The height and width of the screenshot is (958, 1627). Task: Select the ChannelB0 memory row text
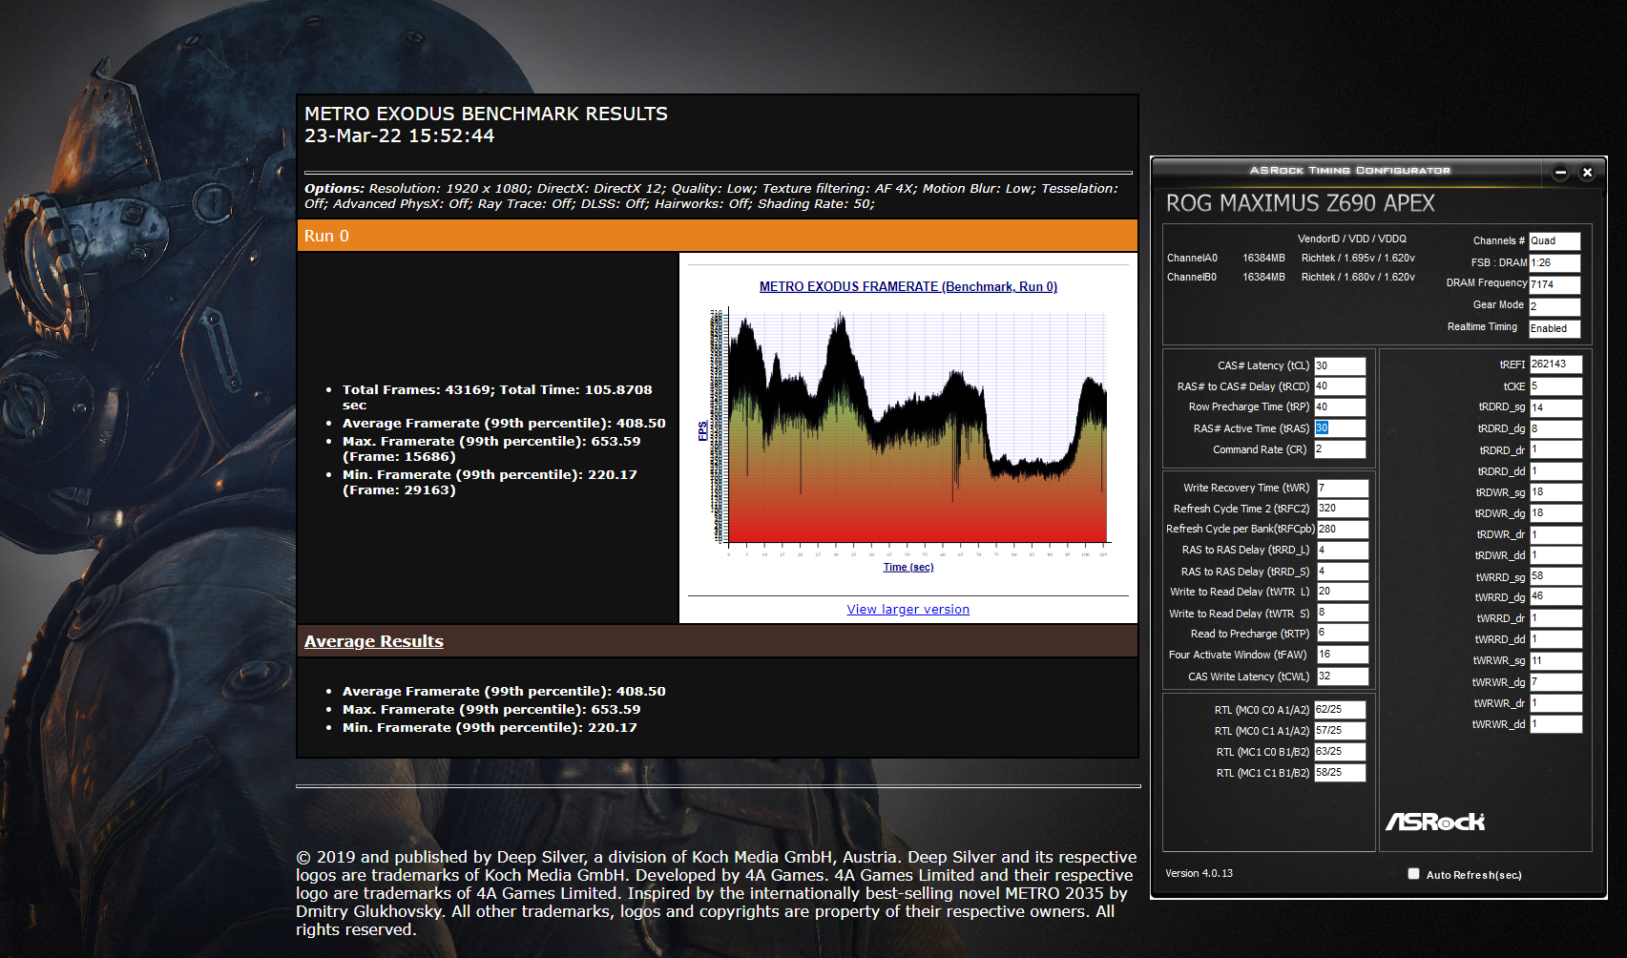coord(1290,277)
